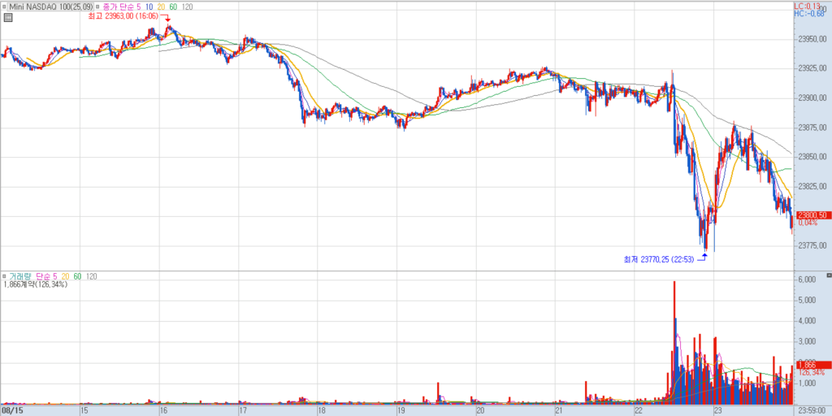832x416 pixels.
Task: Click the red current price tag 23800.50
Action: pos(812,214)
